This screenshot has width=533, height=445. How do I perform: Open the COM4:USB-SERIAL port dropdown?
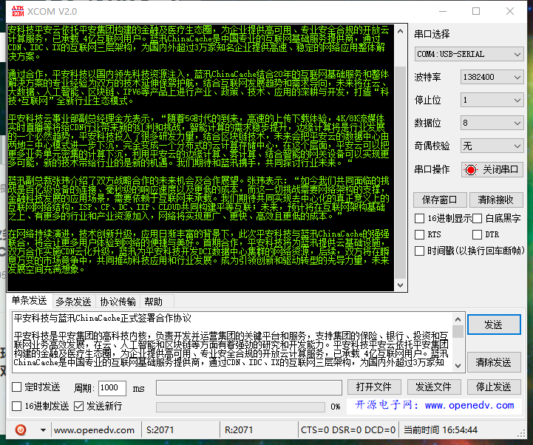click(x=469, y=54)
